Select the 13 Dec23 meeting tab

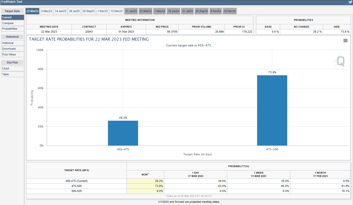click(x=116, y=11)
